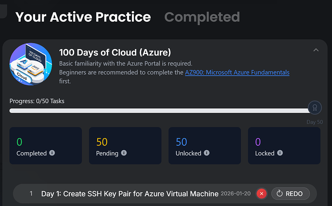The width and height of the screenshot is (332, 206).
Task: Select the Pending tasks stat card
Action: point(125,146)
